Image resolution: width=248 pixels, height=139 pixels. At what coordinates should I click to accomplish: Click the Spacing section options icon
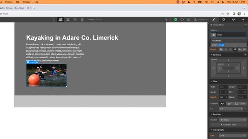coord(245,55)
